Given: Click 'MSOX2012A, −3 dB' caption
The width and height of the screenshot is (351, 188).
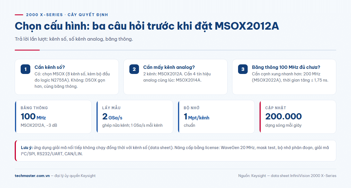Looking at the screenshot, I should [x=39, y=125].
